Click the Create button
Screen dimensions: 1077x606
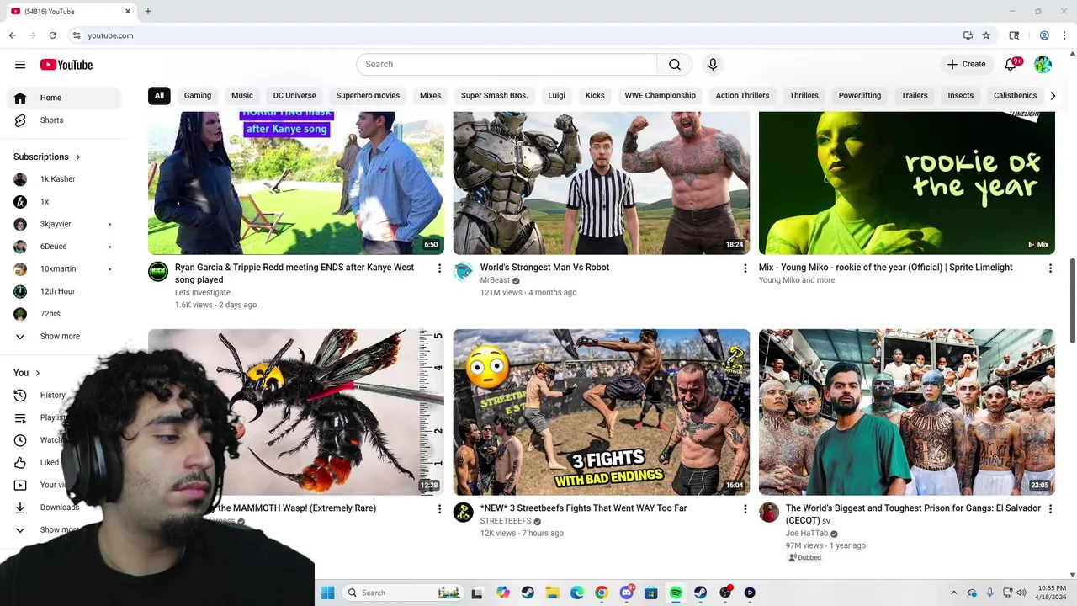click(x=966, y=65)
